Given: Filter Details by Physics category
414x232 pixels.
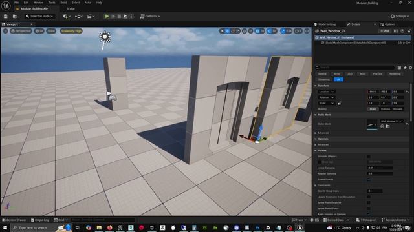Looking at the screenshot, I should tap(377, 74).
